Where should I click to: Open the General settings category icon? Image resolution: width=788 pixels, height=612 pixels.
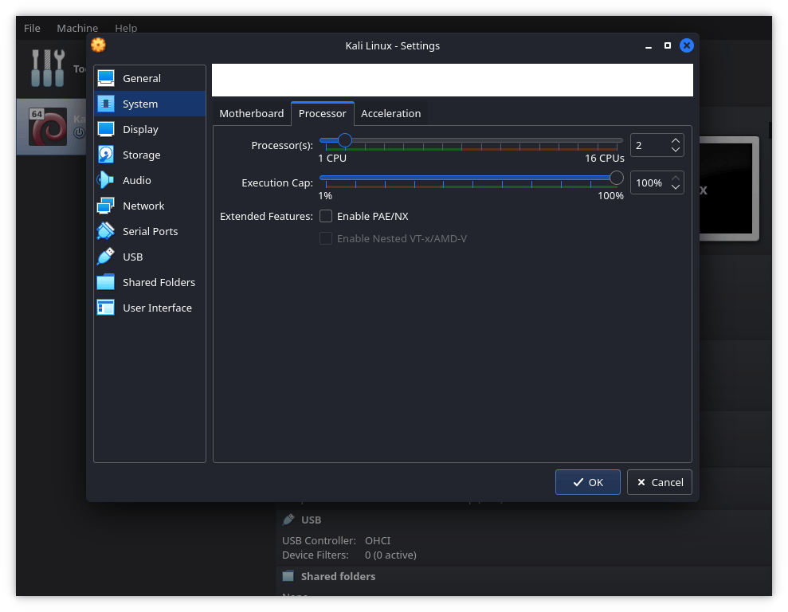[x=106, y=78]
